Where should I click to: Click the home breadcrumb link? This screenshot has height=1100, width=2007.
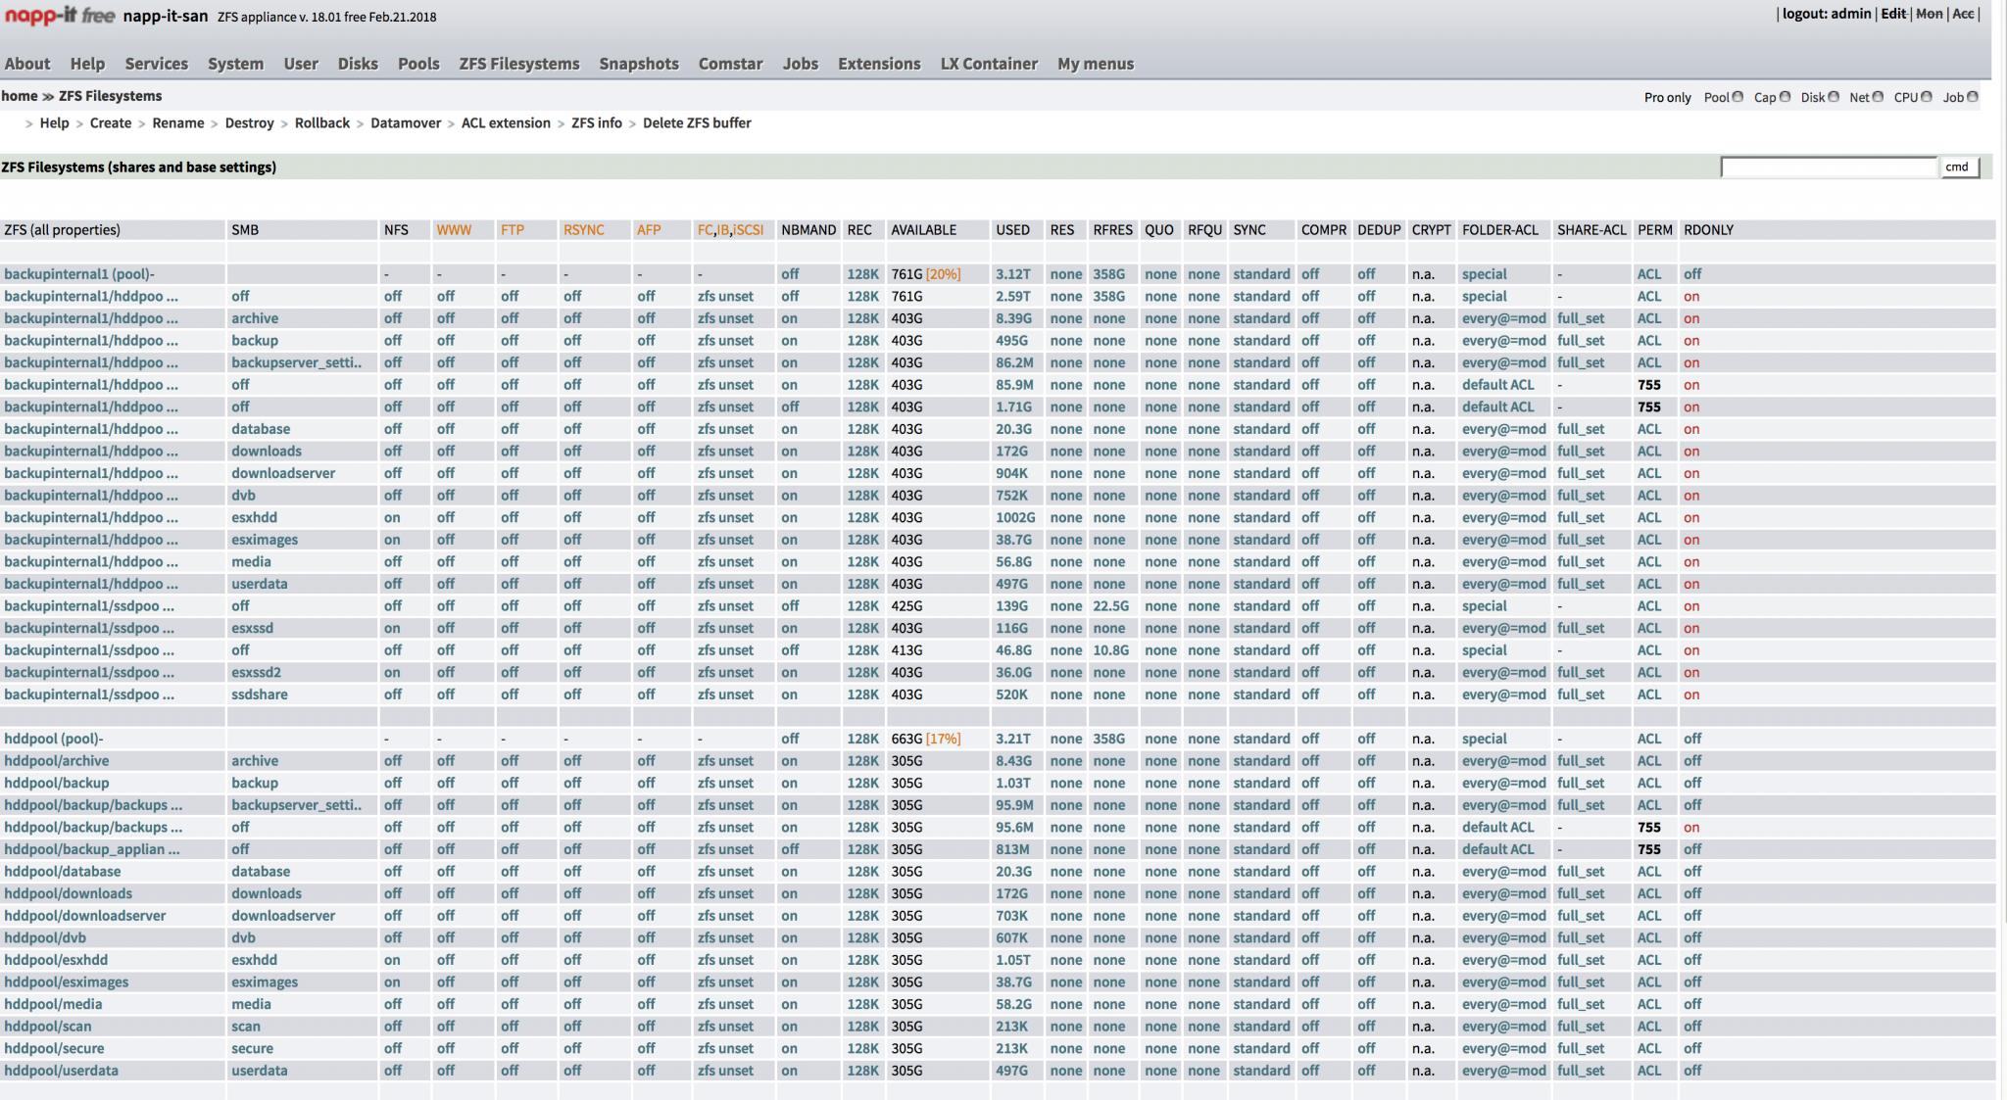[19, 96]
